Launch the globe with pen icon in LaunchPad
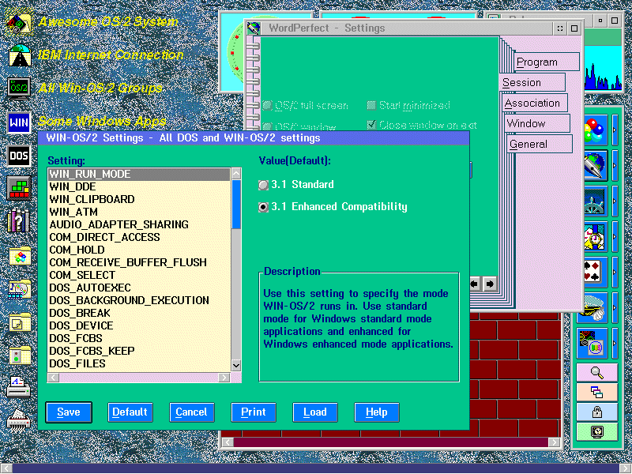 click(595, 165)
